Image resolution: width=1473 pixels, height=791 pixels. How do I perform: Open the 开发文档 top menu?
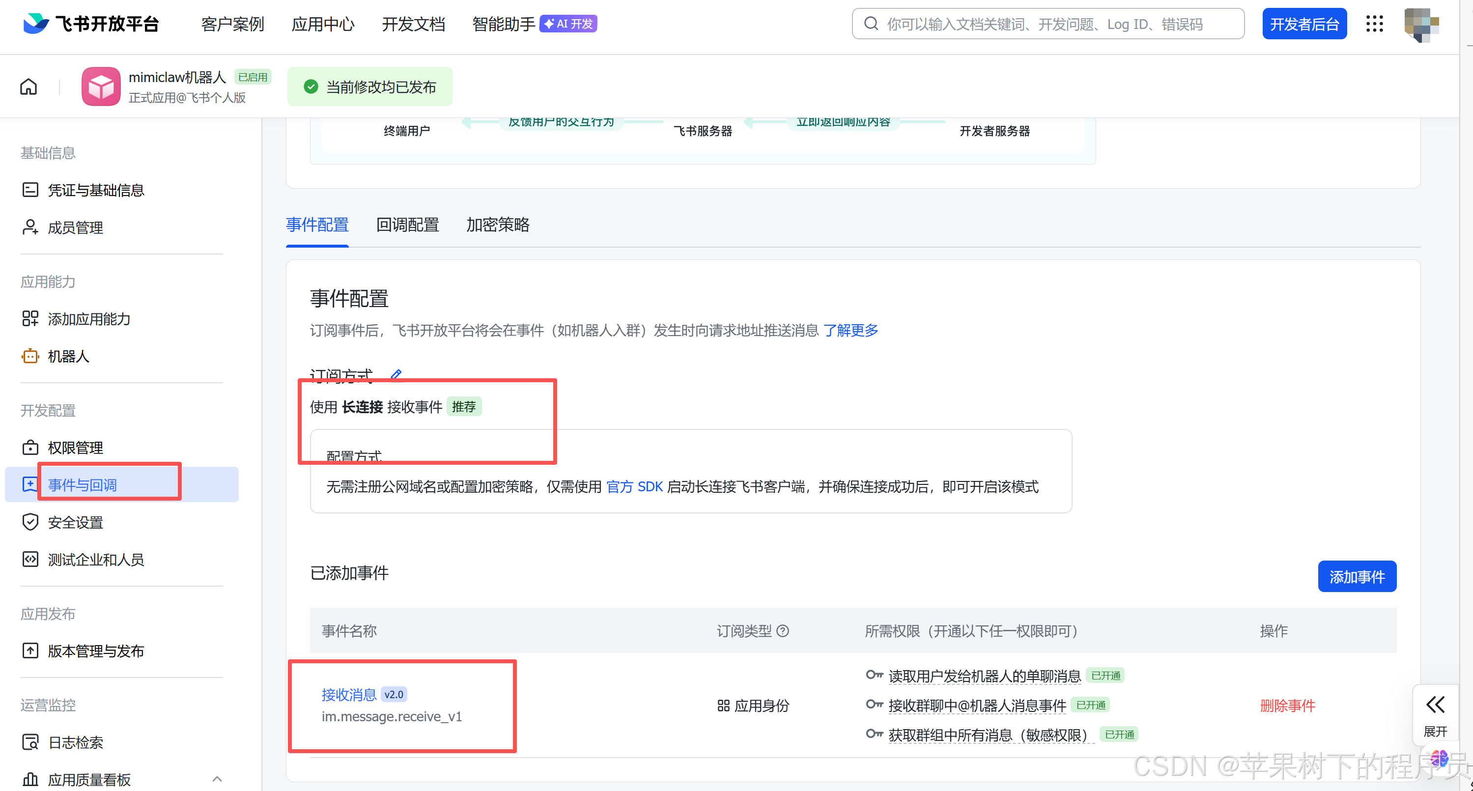point(413,24)
